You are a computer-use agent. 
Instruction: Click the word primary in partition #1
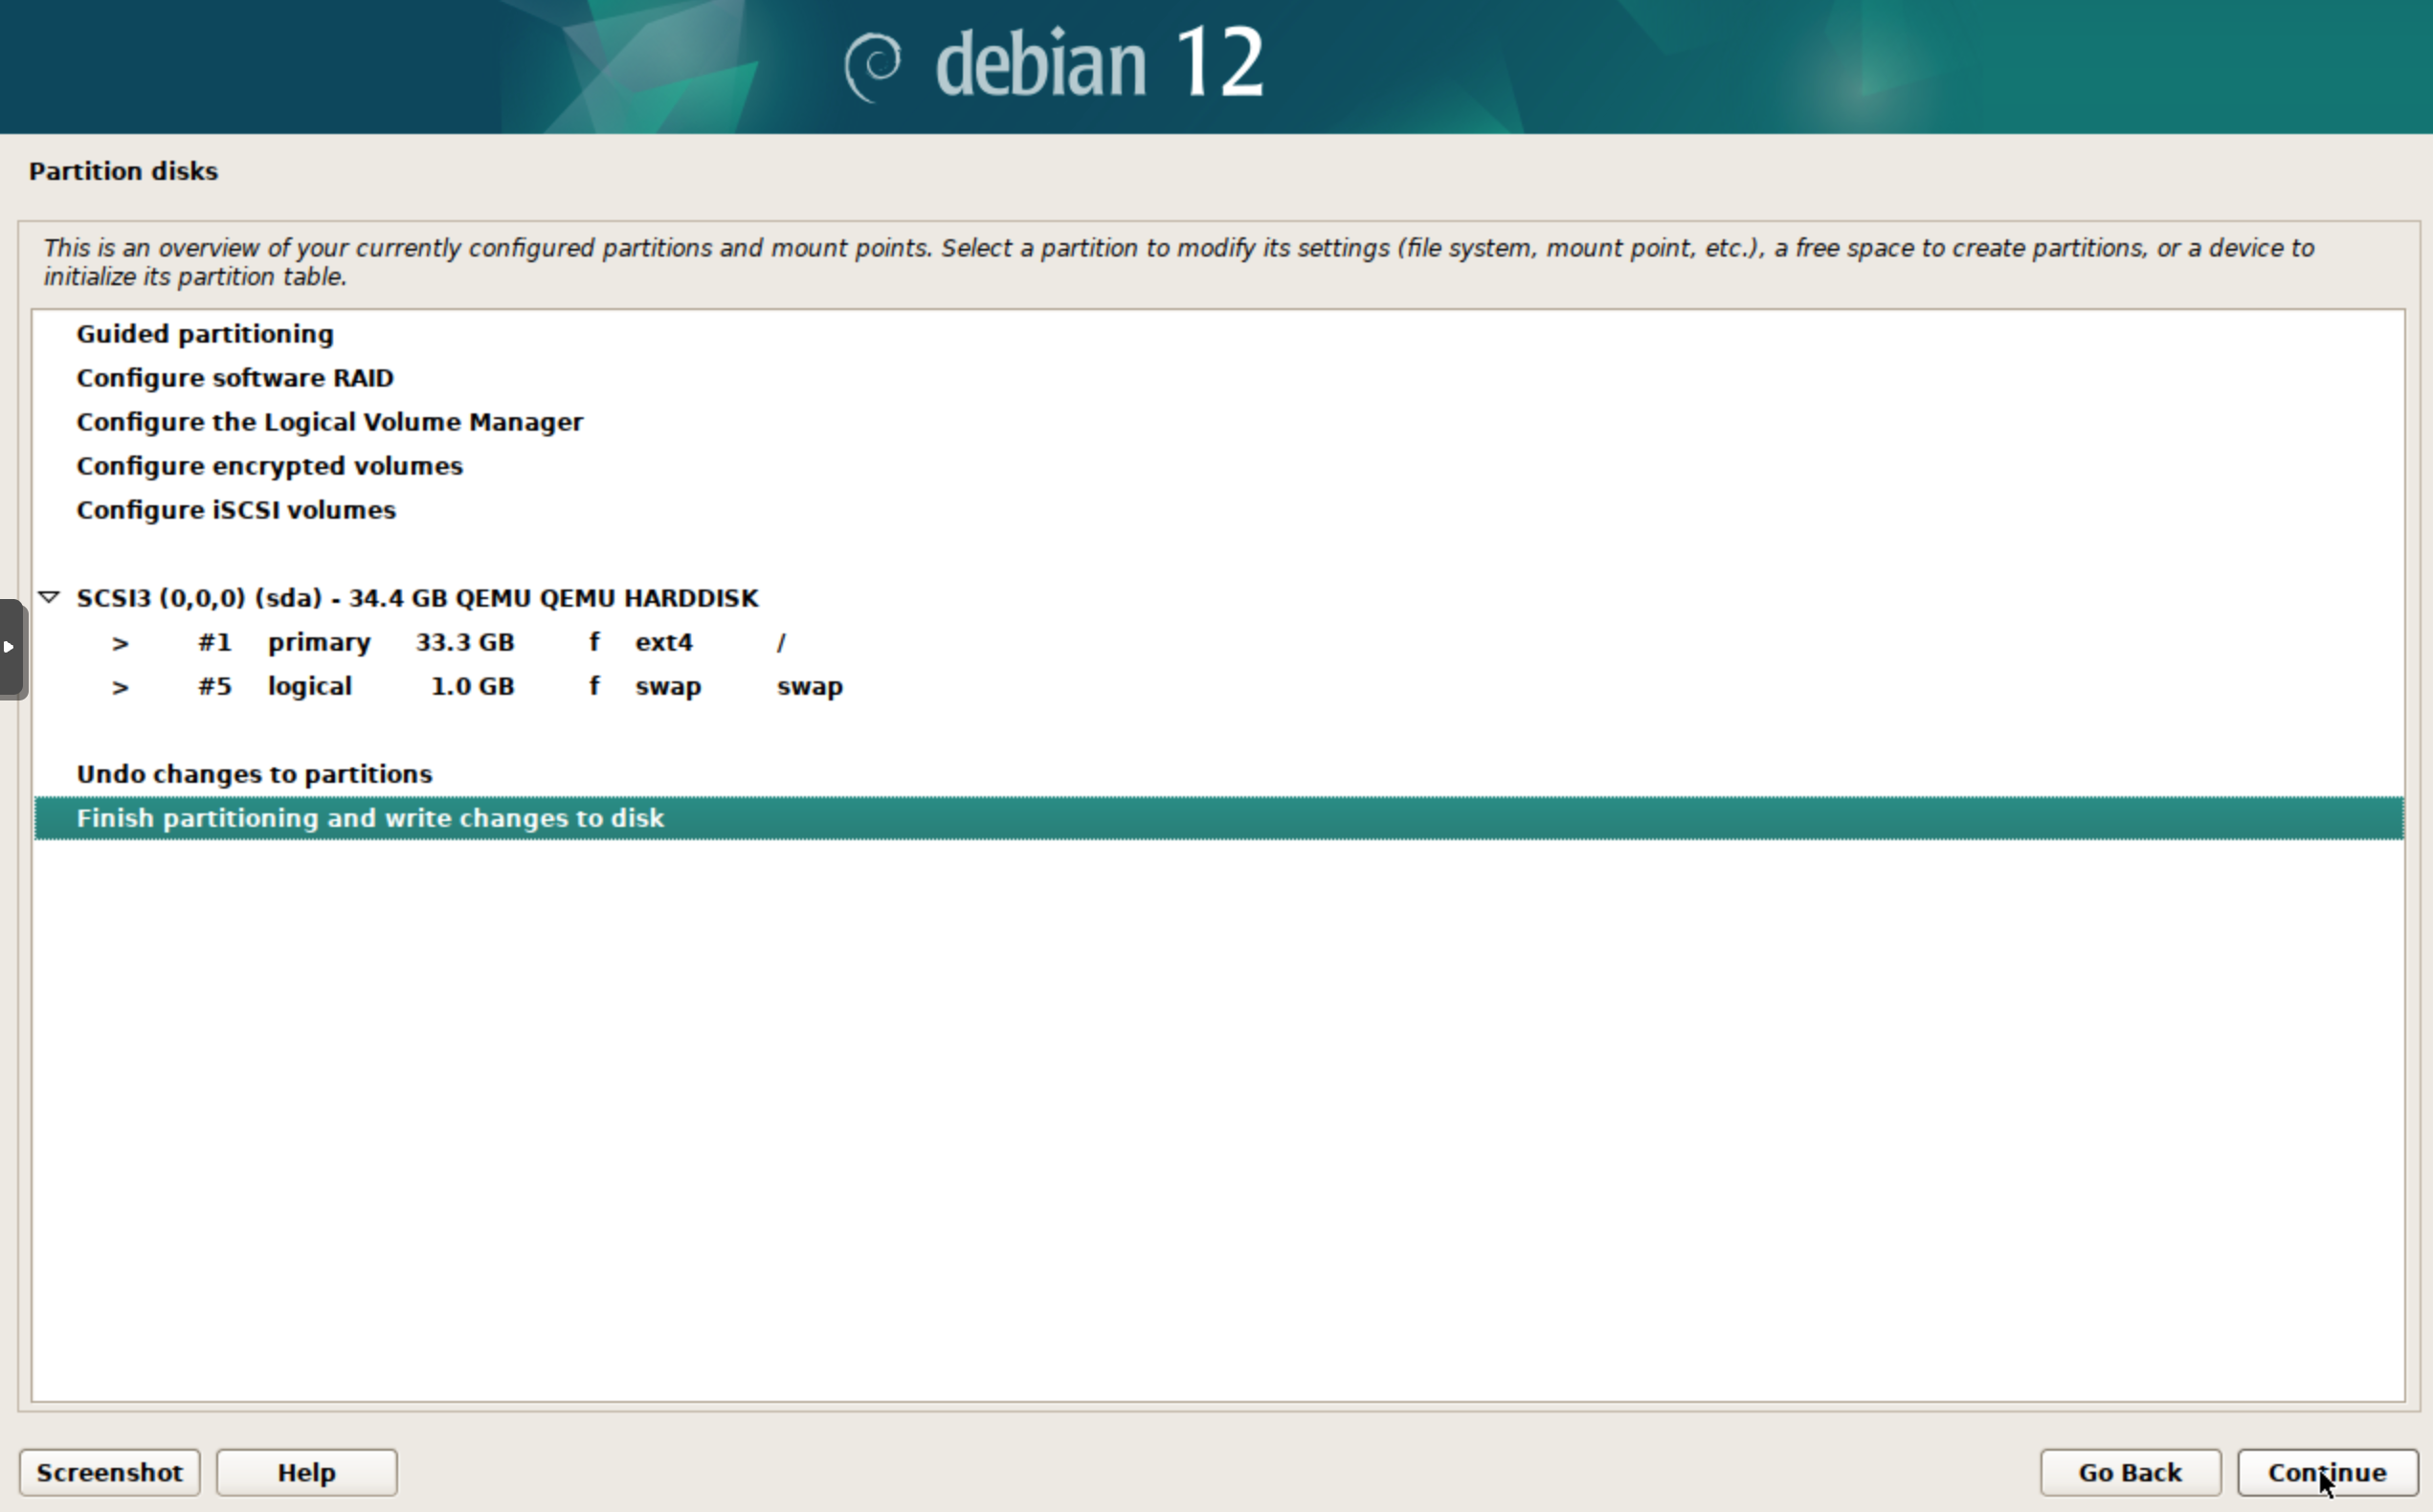pos(319,643)
